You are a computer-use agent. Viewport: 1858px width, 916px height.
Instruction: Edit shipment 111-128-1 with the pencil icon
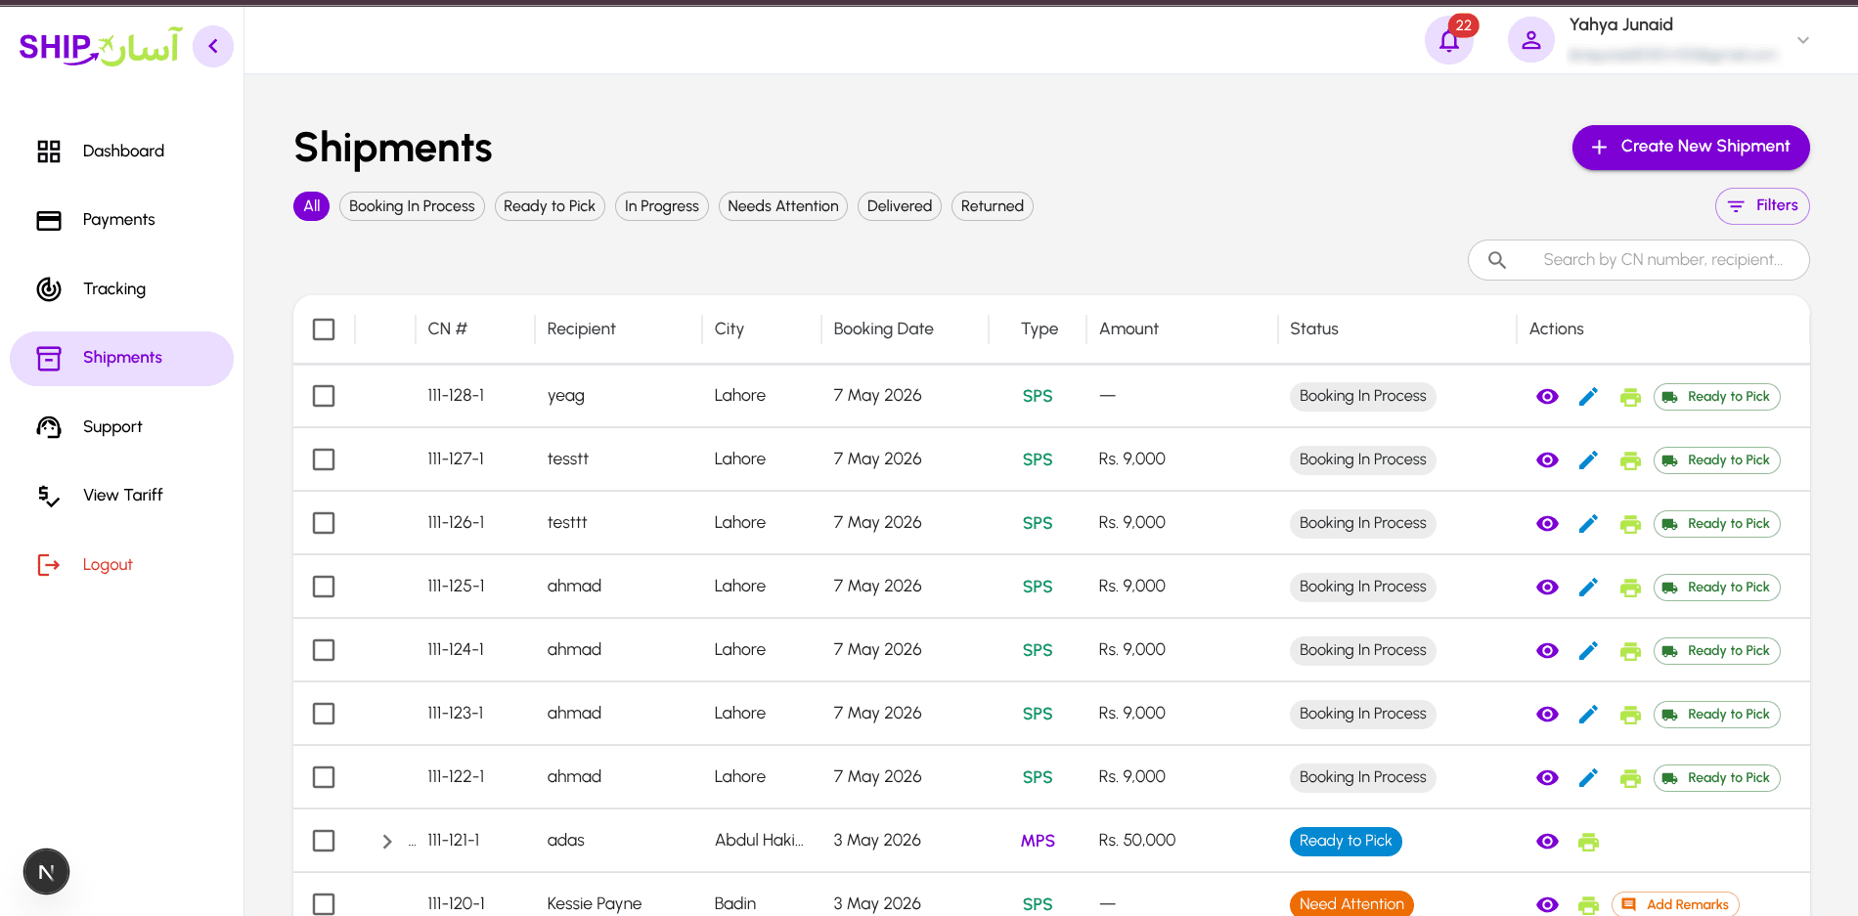(1588, 396)
